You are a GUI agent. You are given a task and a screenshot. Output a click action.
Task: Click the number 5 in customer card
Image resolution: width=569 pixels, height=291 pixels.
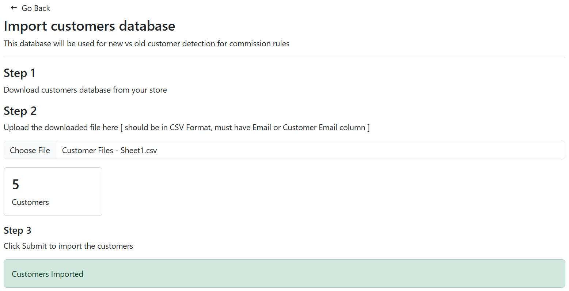click(15, 185)
